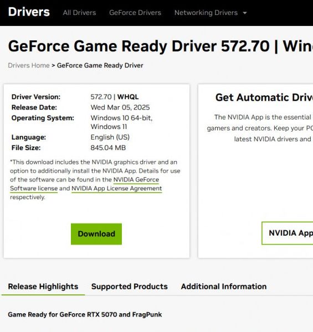Open GeForce Drivers navigation item

pyautogui.click(x=135, y=13)
